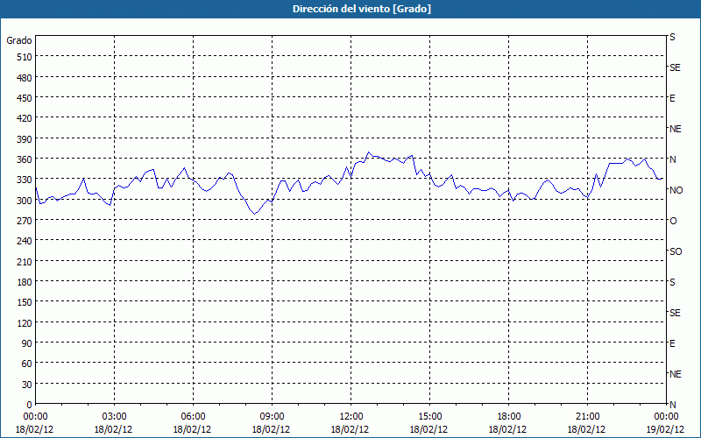
Task: Click the 00:00 label above 19/02/12
Action: pyautogui.click(x=666, y=417)
